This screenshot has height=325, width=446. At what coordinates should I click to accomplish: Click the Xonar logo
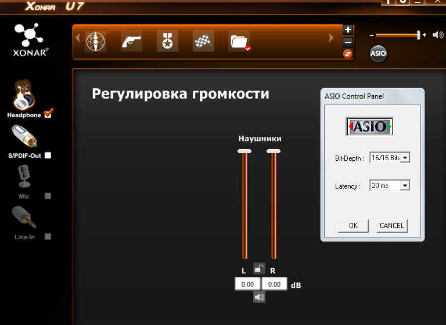tap(30, 40)
